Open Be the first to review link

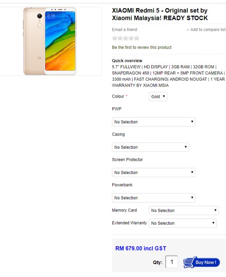point(142,47)
